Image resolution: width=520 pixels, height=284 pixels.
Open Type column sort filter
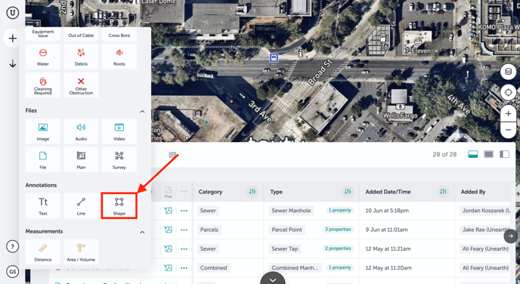[x=348, y=192]
